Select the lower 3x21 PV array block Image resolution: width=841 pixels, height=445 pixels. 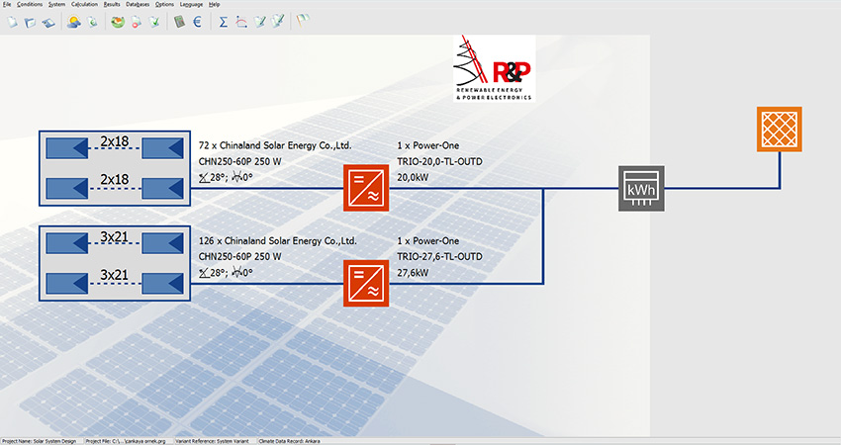click(x=115, y=263)
